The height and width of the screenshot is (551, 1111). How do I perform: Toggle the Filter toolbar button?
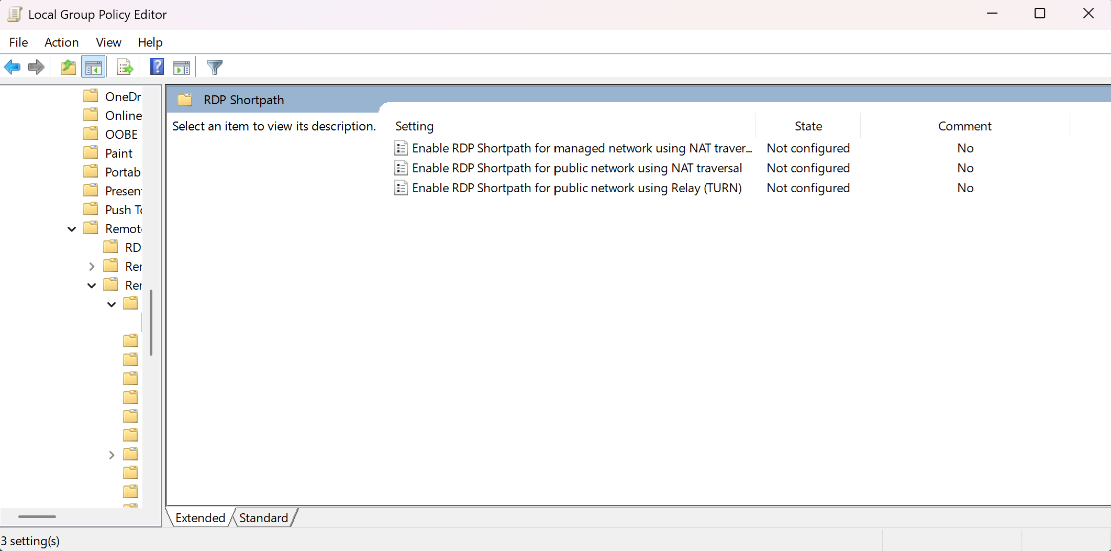click(214, 67)
